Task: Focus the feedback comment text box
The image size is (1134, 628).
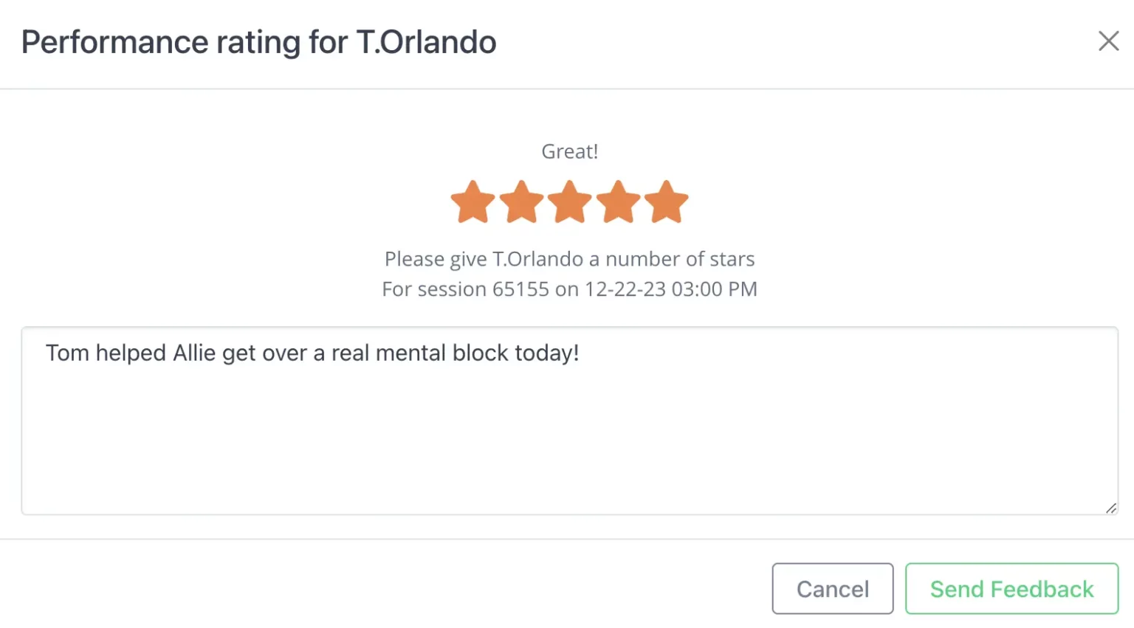Action: (x=568, y=435)
